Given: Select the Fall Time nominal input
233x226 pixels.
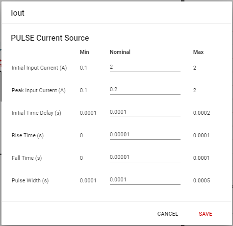Looking at the screenshot, I should pos(145,157).
